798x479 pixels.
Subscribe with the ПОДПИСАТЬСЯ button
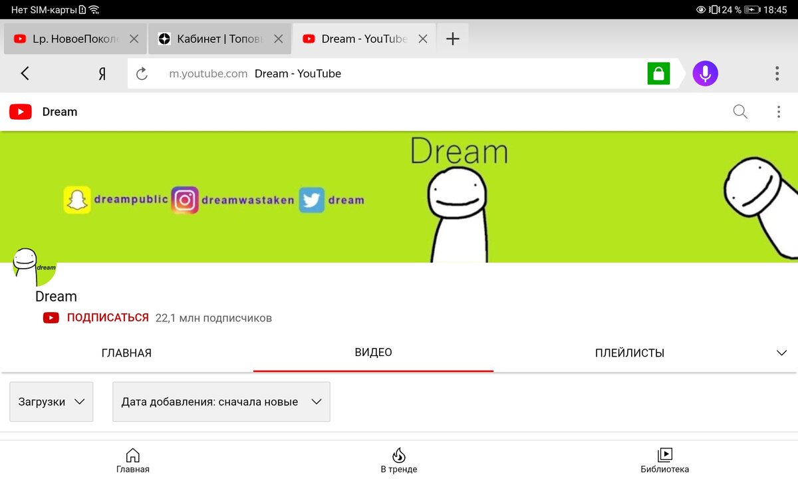(108, 318)
